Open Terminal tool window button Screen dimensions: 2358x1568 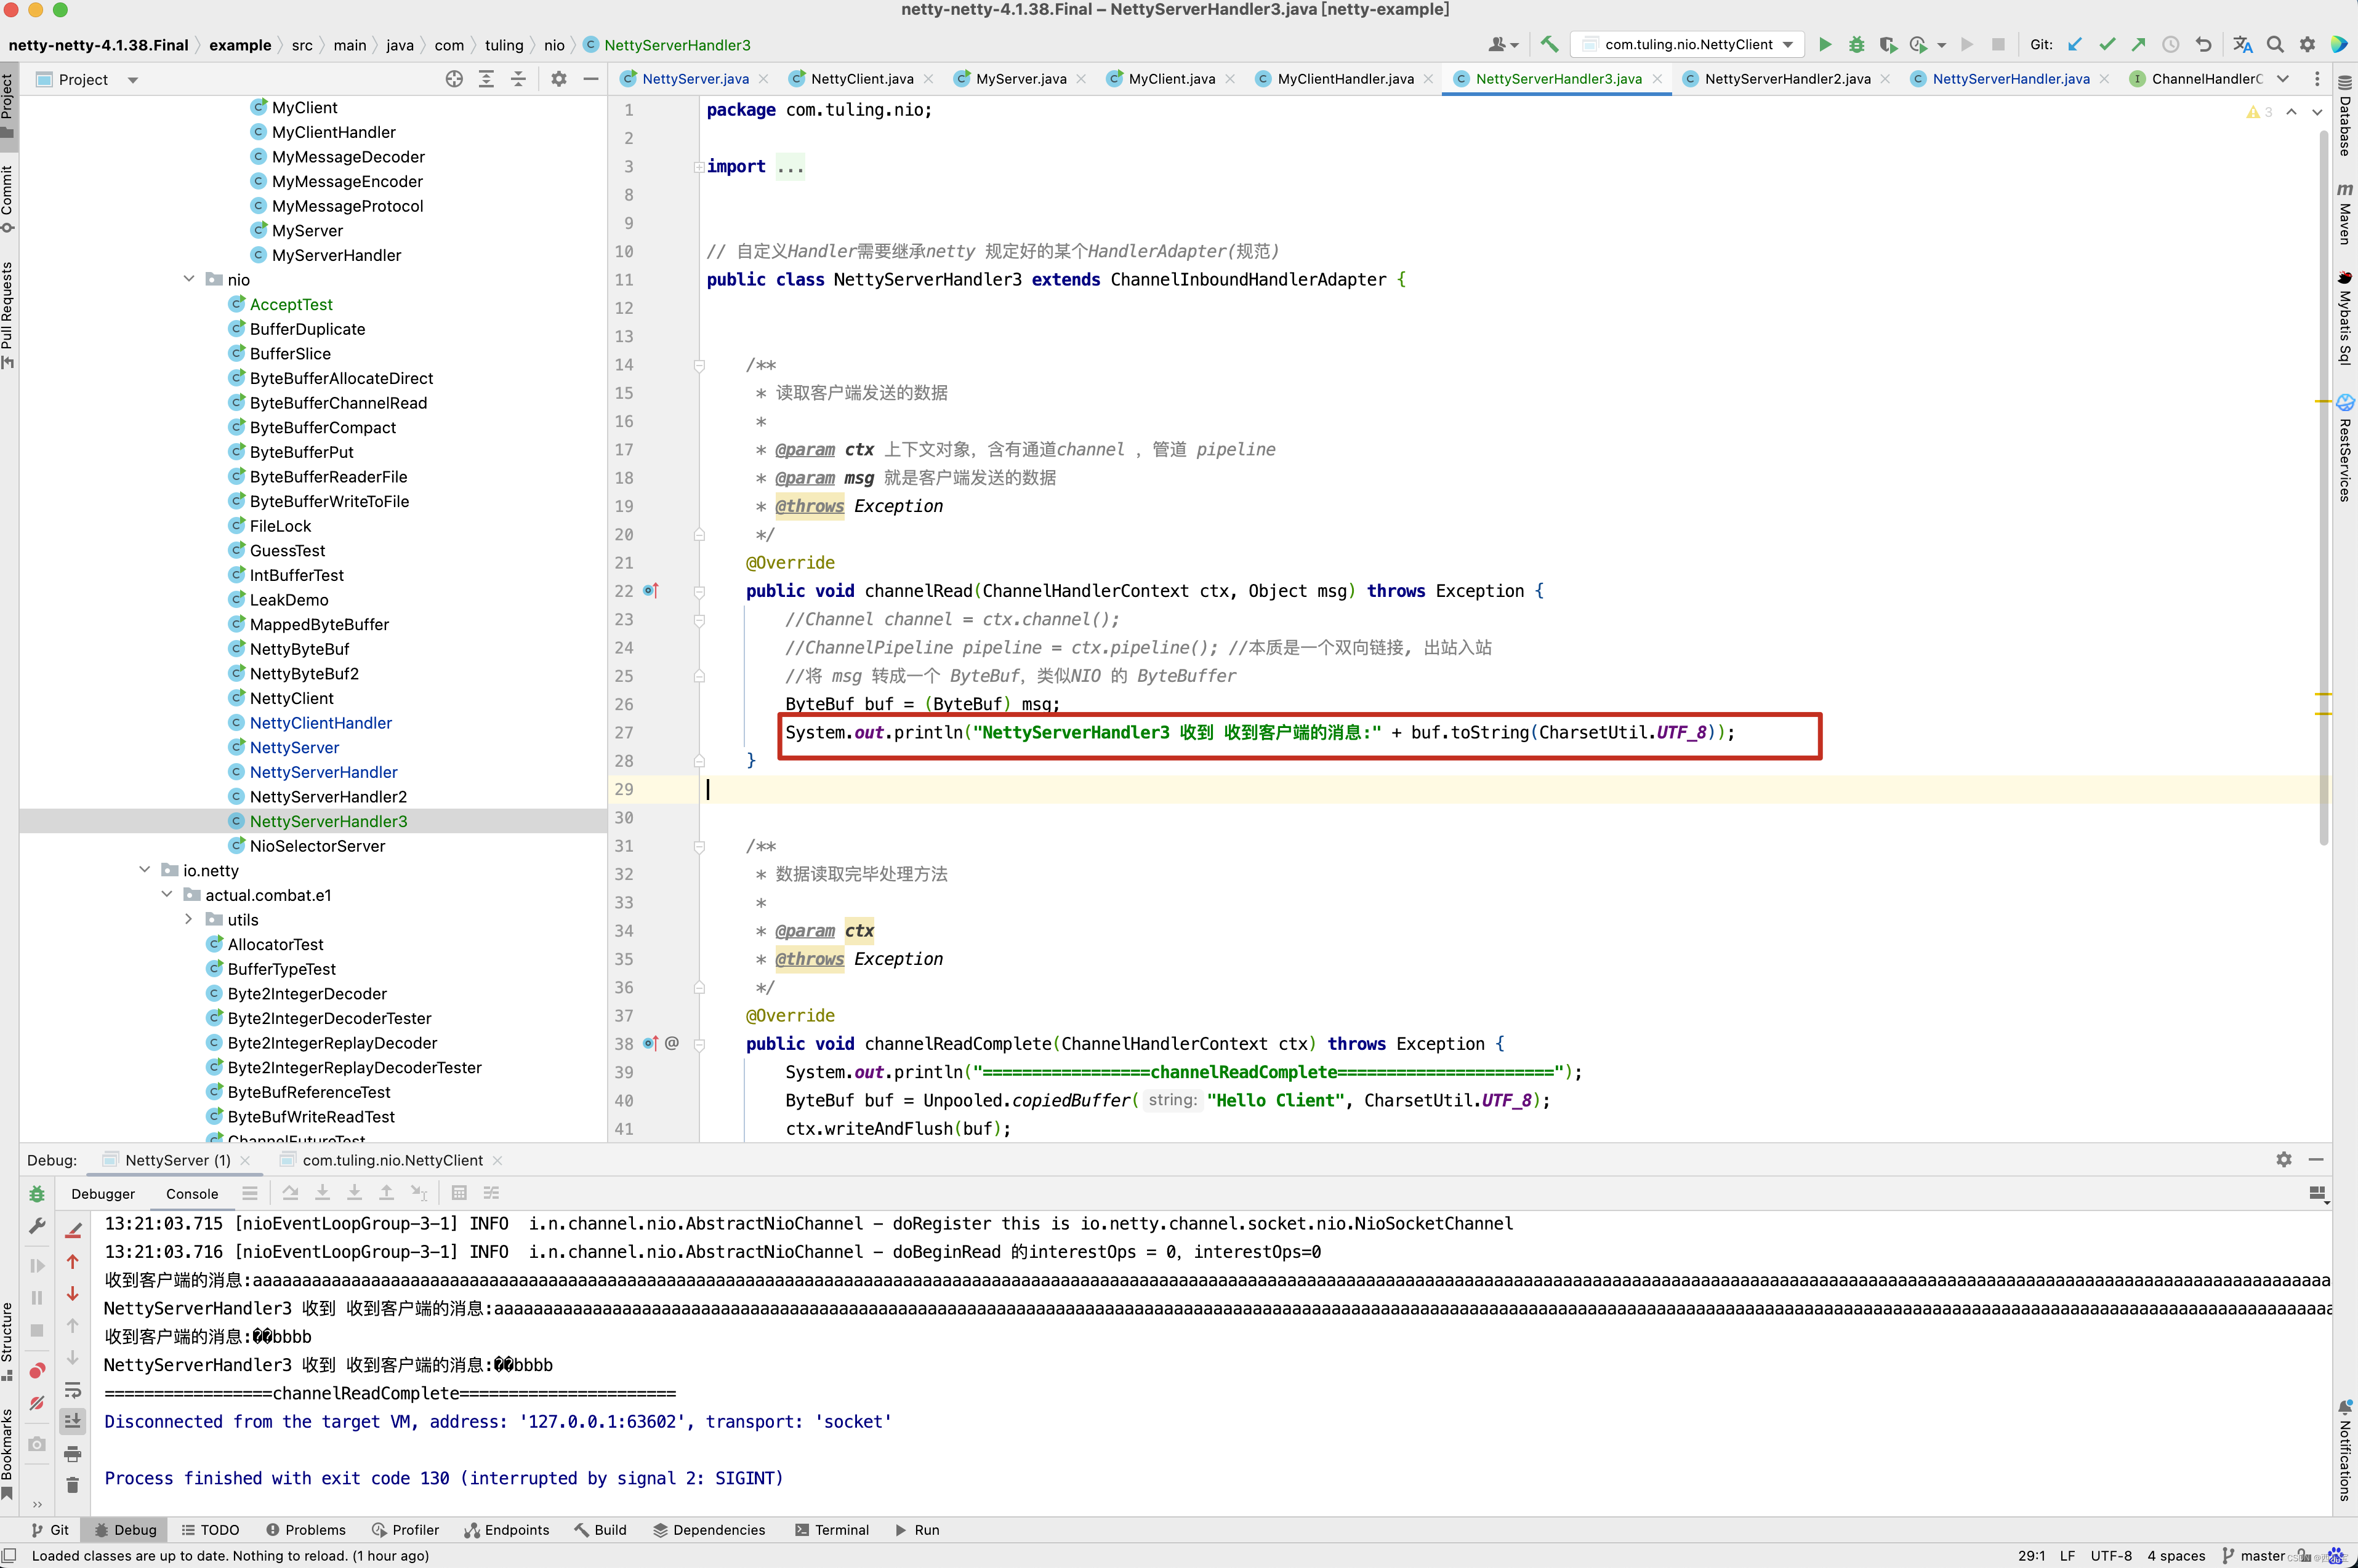831,1530
